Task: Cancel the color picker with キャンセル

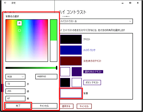Action: pyautogui.click(x=44, y=106)
